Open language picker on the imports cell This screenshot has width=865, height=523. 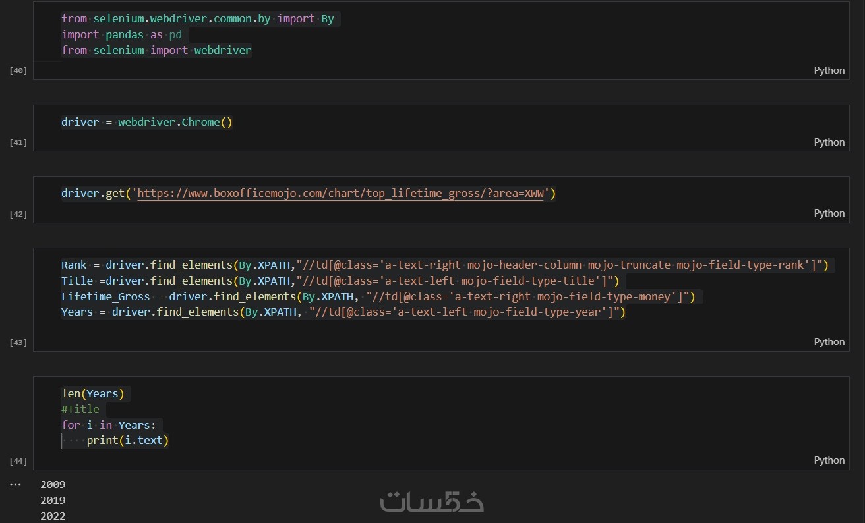(829, 70)
